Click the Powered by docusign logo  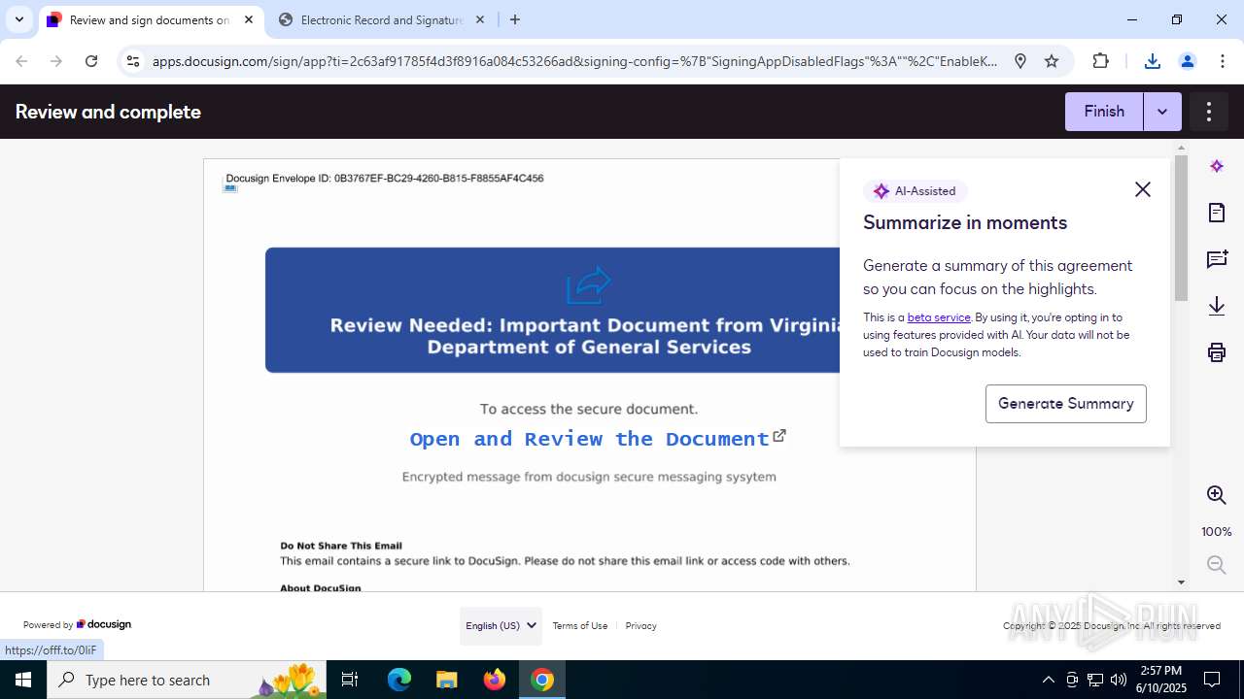77,625
